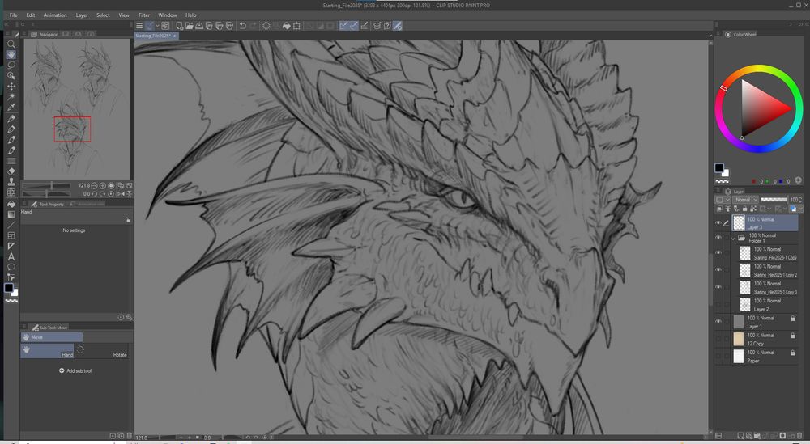Open the Edit menu
This screenshot has width=810, height=444.
coord(31,15)
